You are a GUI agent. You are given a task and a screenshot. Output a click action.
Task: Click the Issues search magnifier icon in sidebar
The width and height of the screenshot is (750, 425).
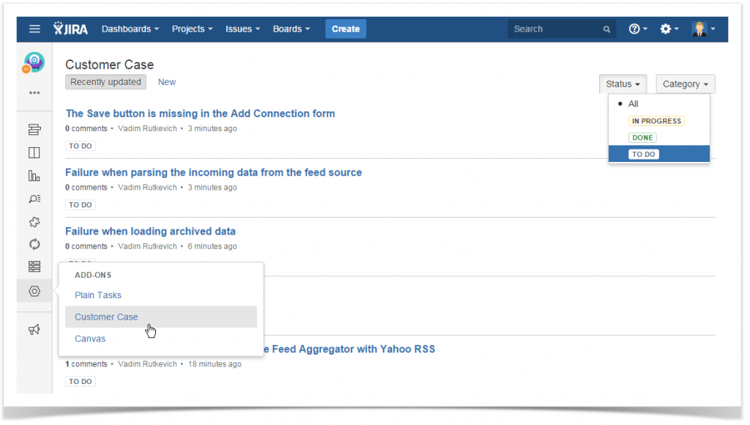click(x=34, y=199)
